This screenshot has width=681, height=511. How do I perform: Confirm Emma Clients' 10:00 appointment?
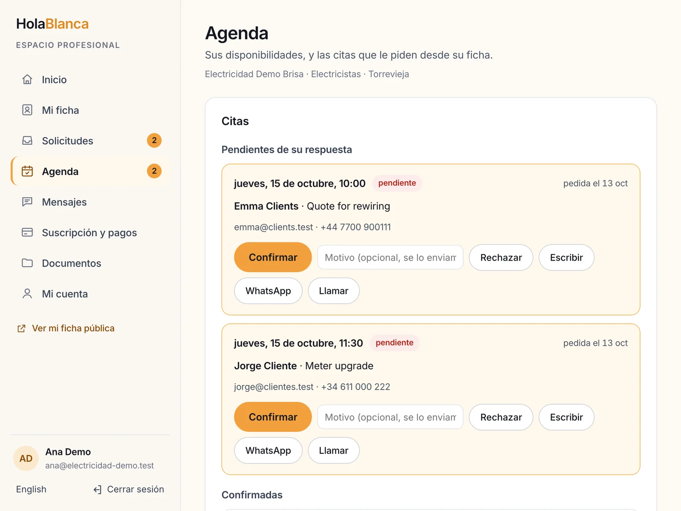pos(273,257)
